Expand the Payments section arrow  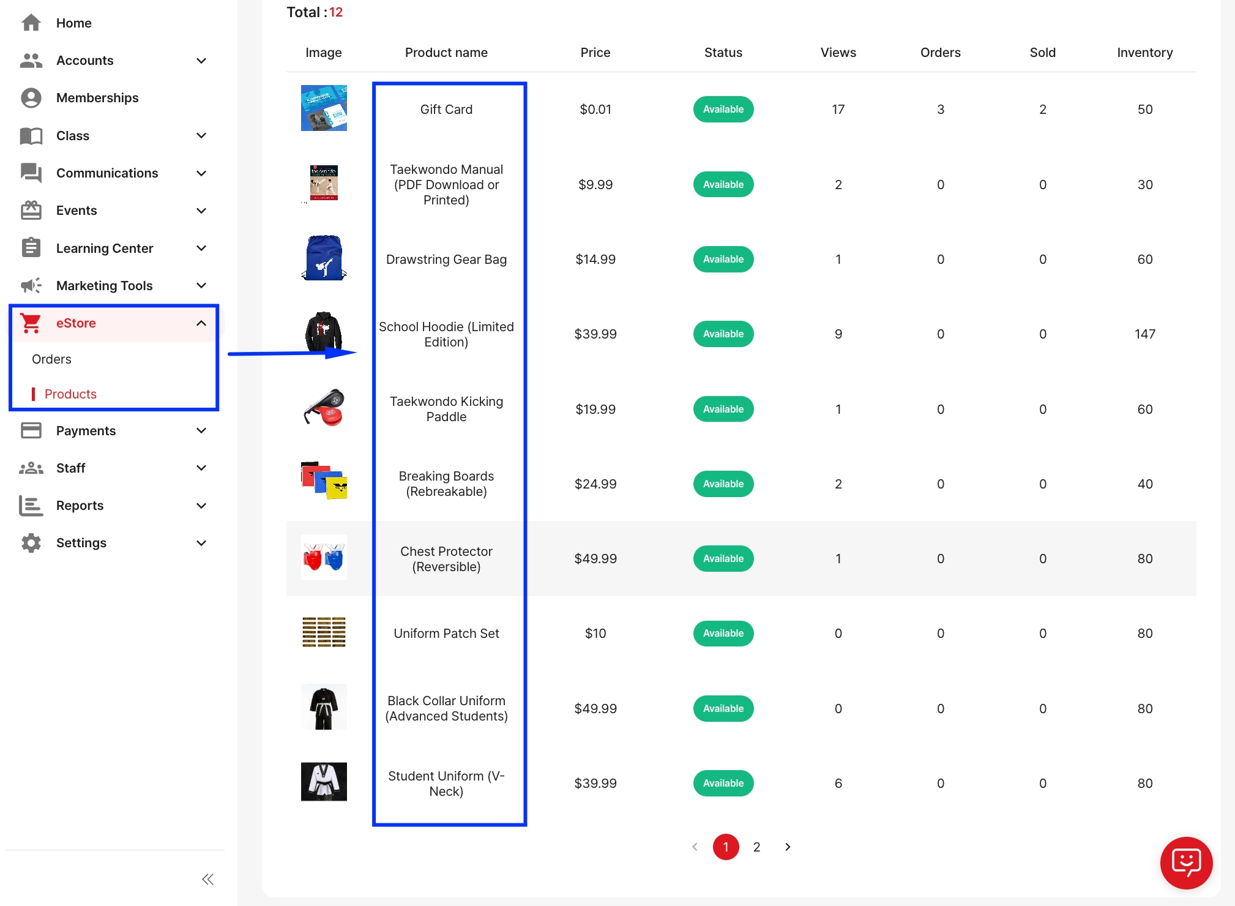click(201, 431)
